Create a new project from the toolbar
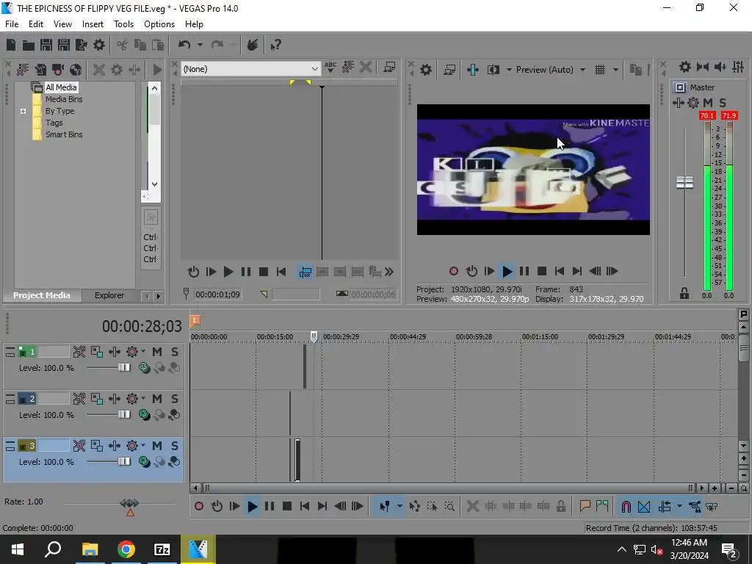The image size is (752, 564). (x=11, y=45)
